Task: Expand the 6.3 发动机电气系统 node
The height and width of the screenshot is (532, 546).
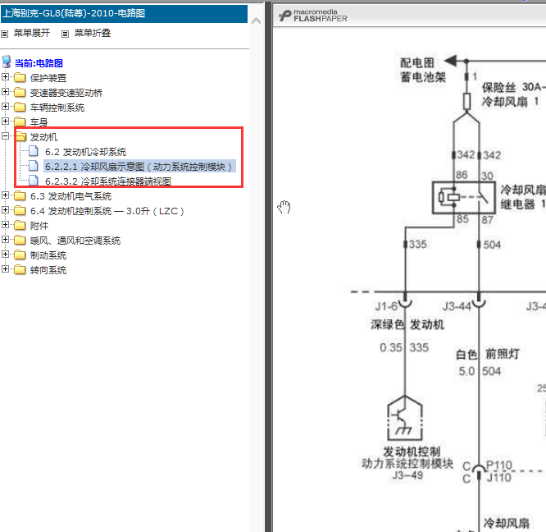Action: [5, 195]
